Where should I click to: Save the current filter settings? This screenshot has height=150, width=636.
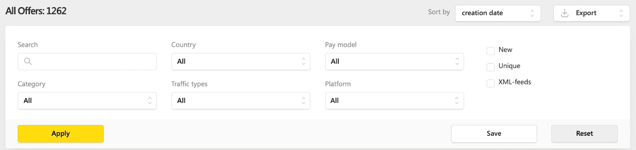pyautogui.click(x=494, y=134)
